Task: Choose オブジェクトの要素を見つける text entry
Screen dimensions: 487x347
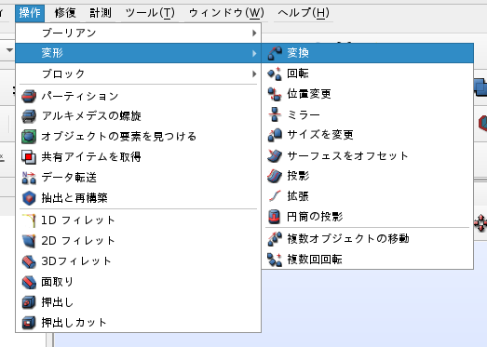Action: [x=119, y=137]
